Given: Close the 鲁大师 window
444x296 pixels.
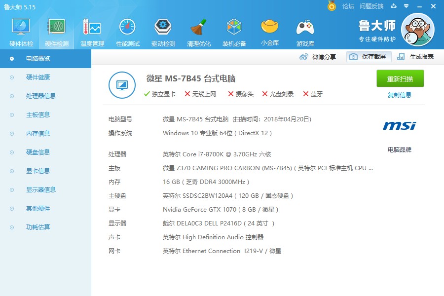Looking at the screenshot, I should [x=433, y=6].
